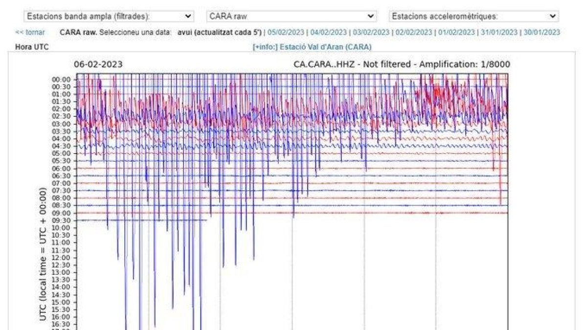Select date 02/02/2023

click(414, 32)
